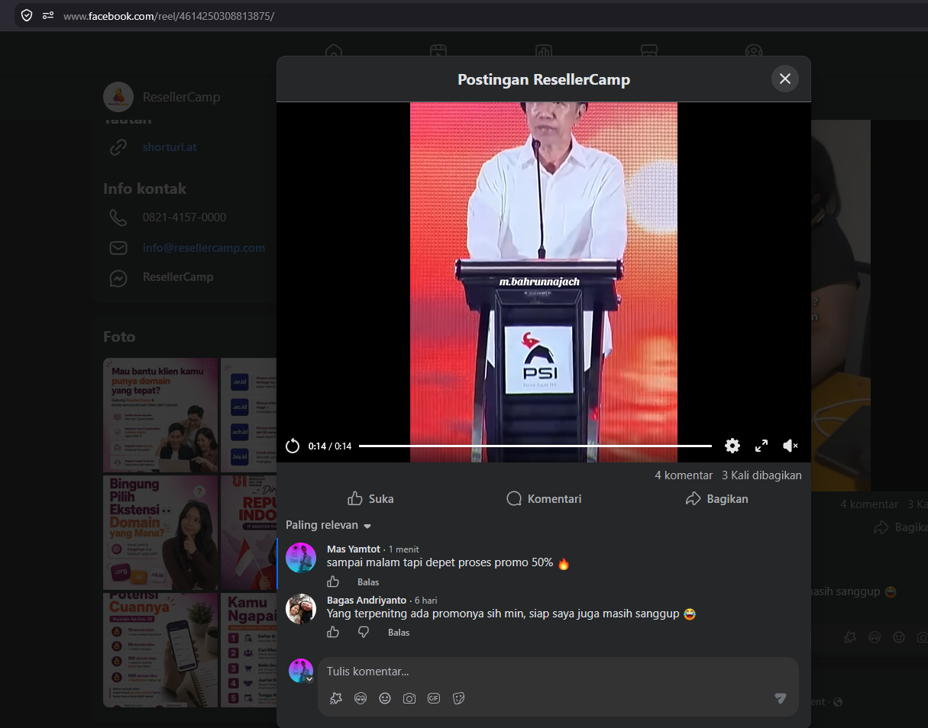Click the ResellerCamp page name header
The image size is (928, 728).
tap(181, 97)
